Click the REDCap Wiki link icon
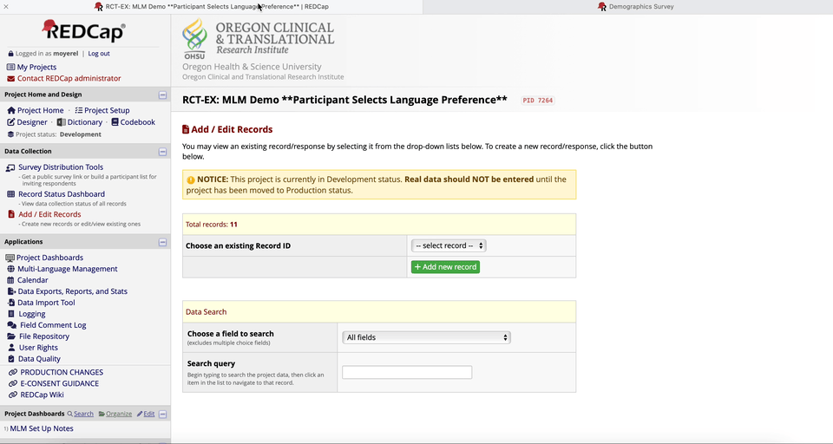This screenshot has width=833, height=444. [13, 395]
